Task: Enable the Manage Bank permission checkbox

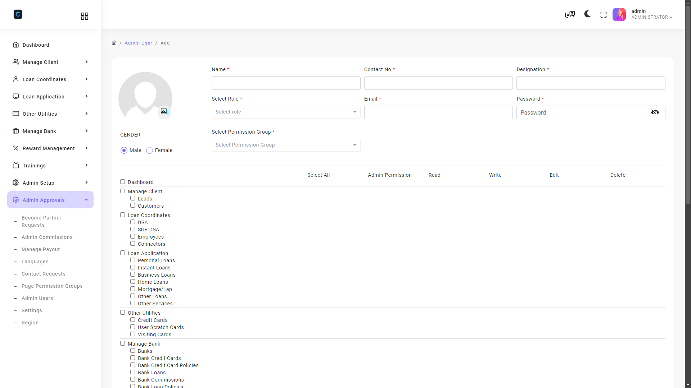Action: (x=122, y=343)
